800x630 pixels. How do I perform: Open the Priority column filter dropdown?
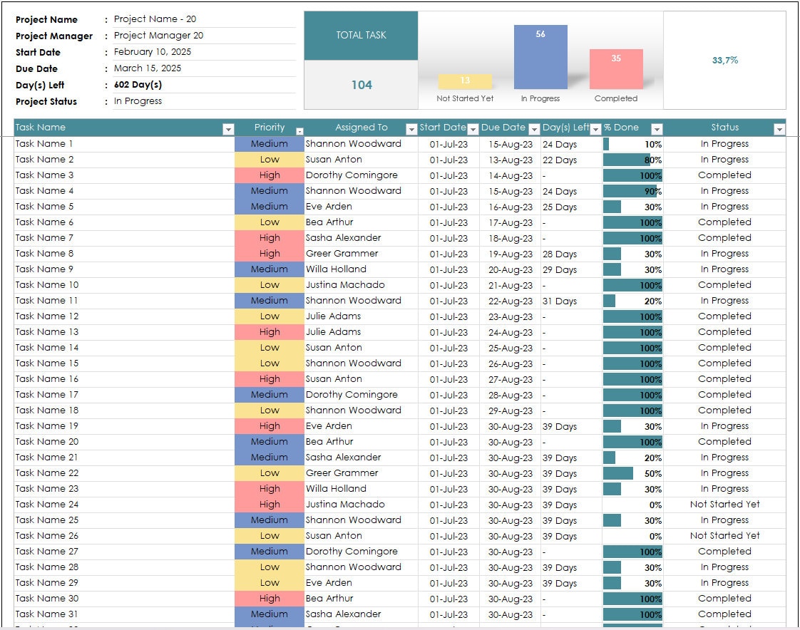tap(299, 131)
